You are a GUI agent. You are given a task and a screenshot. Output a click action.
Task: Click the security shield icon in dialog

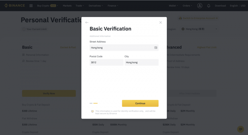(x=92, y=111)
